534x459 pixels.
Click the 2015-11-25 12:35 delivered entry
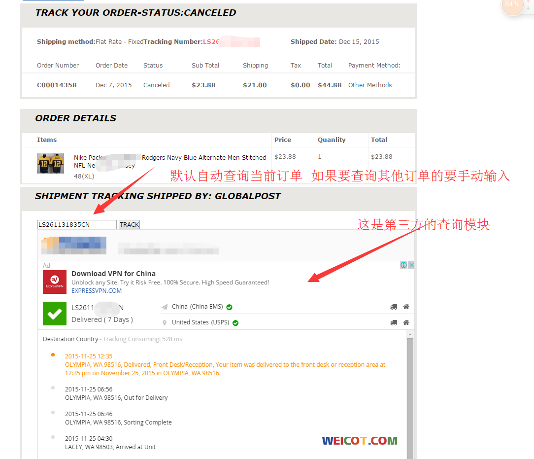tap(225, 365)
